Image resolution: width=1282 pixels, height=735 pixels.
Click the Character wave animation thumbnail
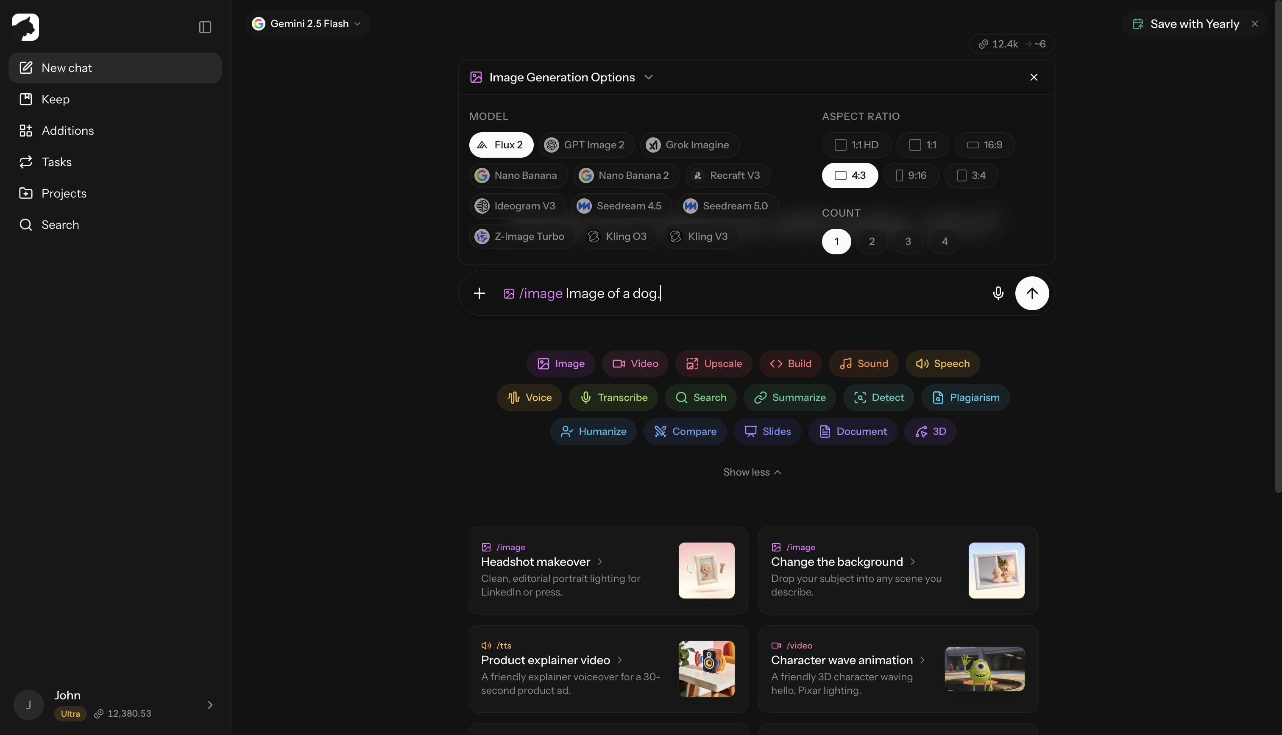pyautogui.click(x=984, y=669)
